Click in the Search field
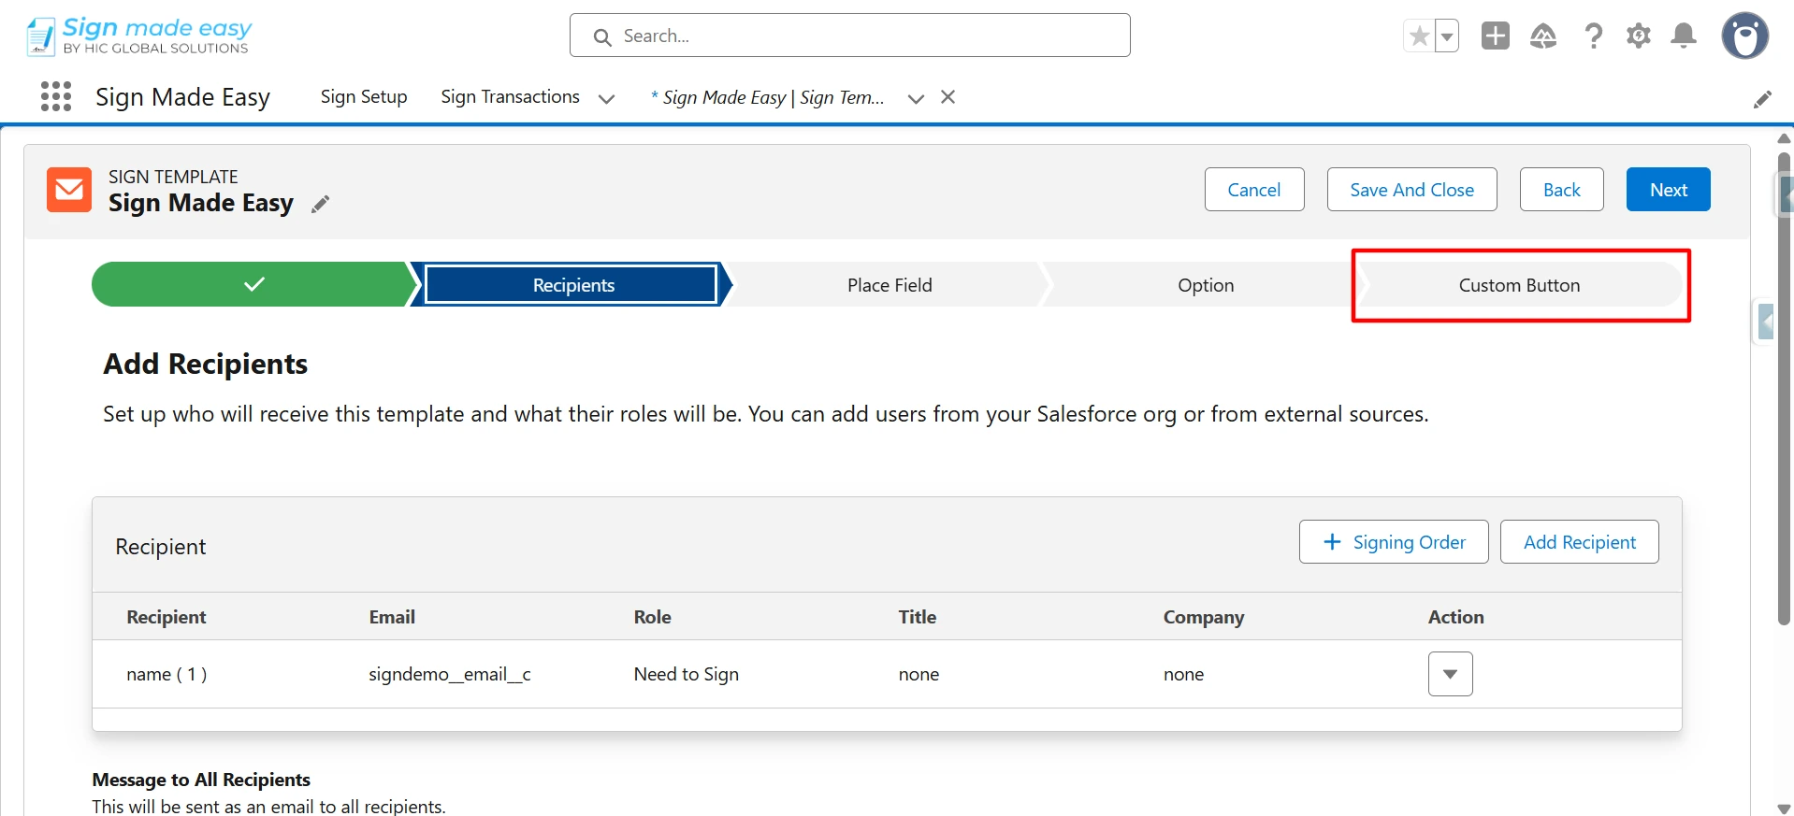The height and width of the screenshot is (816, 1794). coord(849,36)
